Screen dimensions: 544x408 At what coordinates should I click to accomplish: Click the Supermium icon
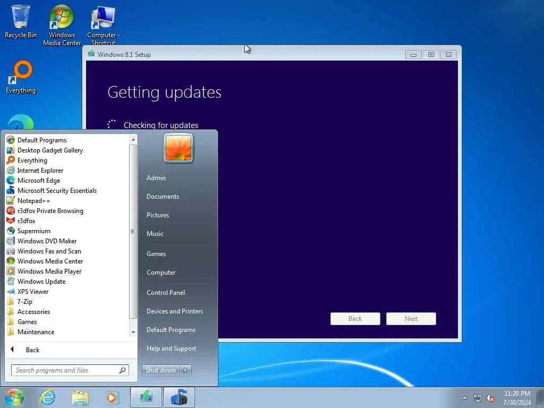coord(11,231)
